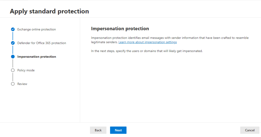Viewport: 261px width, 137px height.
Task: Click the 'In the next steps' instruction text
Action: click(x=147, y=51)
